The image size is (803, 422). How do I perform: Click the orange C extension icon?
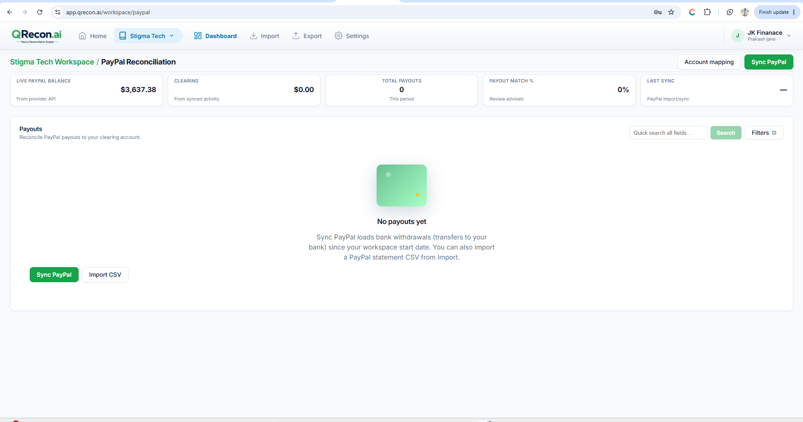point(692,12)
